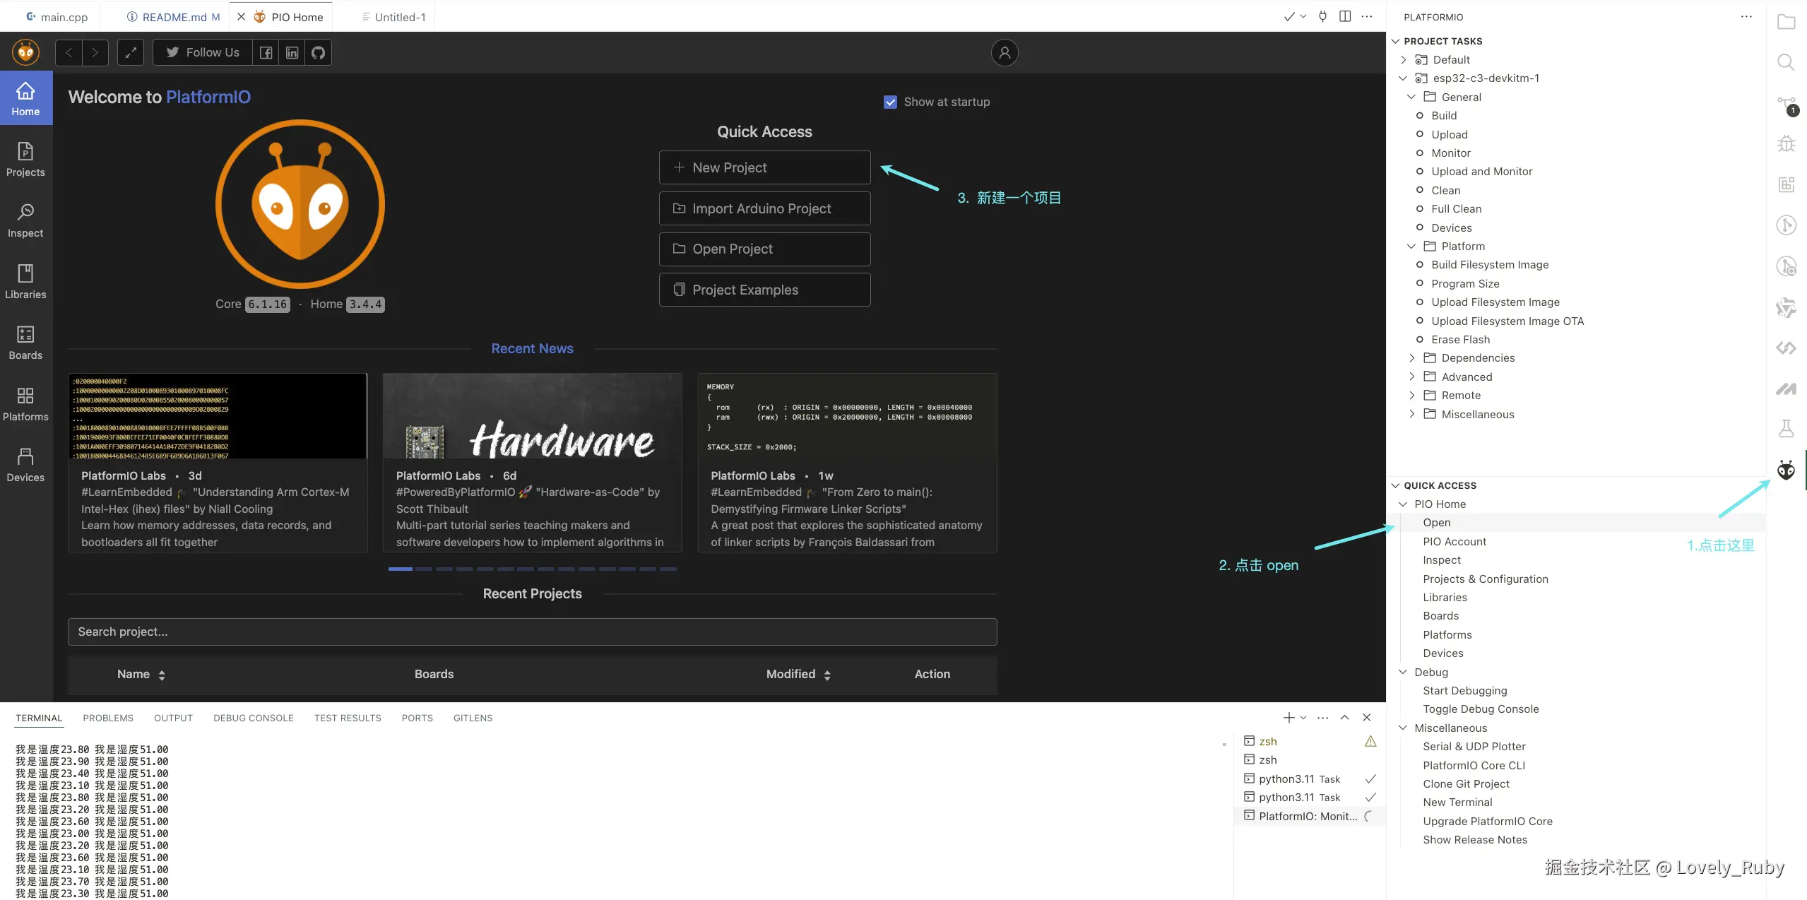Open Devices page from left sidebar
Viewport: 1807px width, 900px height.
pos(25,465)
